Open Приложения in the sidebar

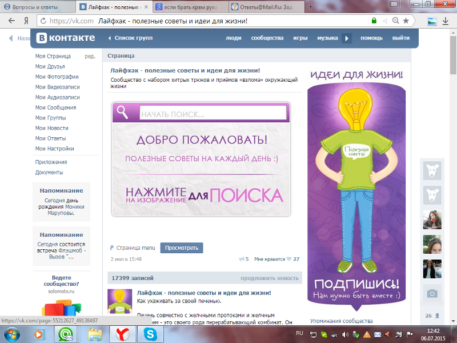pos(51,162)
